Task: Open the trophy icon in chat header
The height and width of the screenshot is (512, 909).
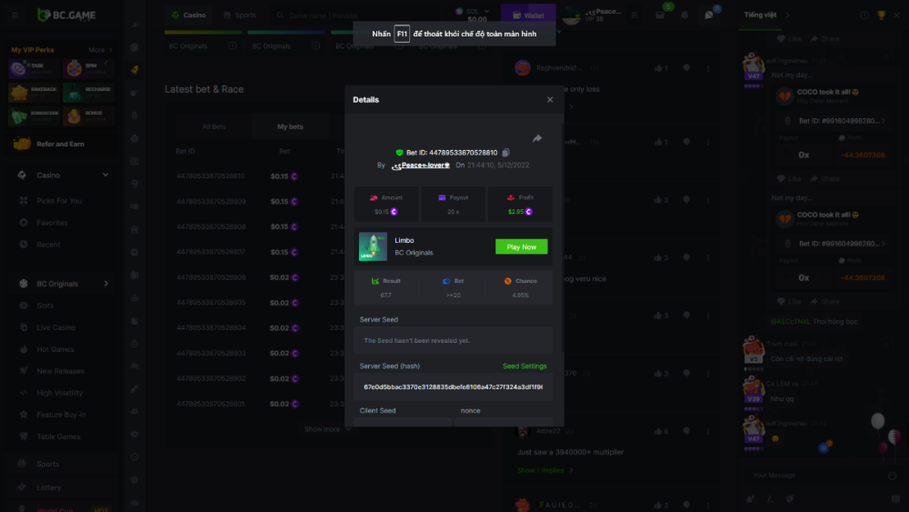Action: click(x=881, y=15)
